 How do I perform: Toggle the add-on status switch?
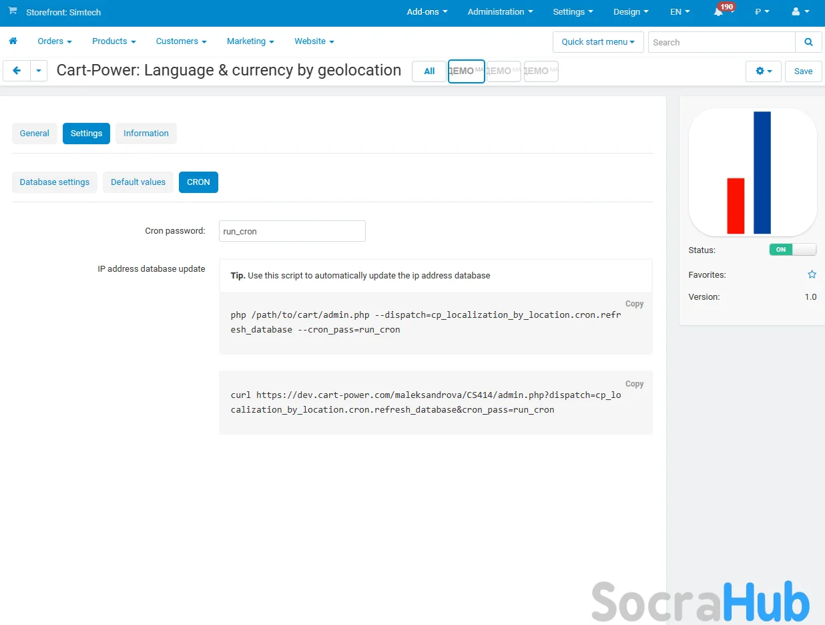(792, 250)
